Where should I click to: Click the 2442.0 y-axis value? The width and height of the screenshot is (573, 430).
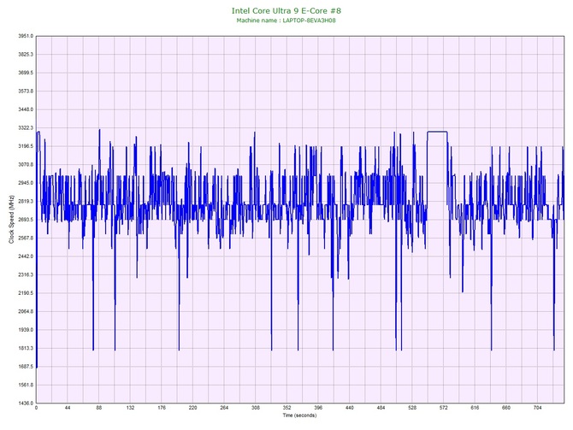(26, 256)
